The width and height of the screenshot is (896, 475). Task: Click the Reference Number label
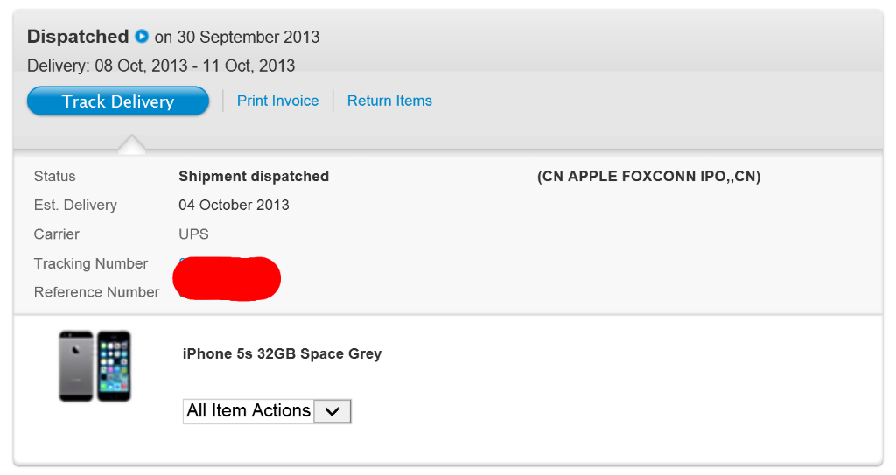(96, 292)
